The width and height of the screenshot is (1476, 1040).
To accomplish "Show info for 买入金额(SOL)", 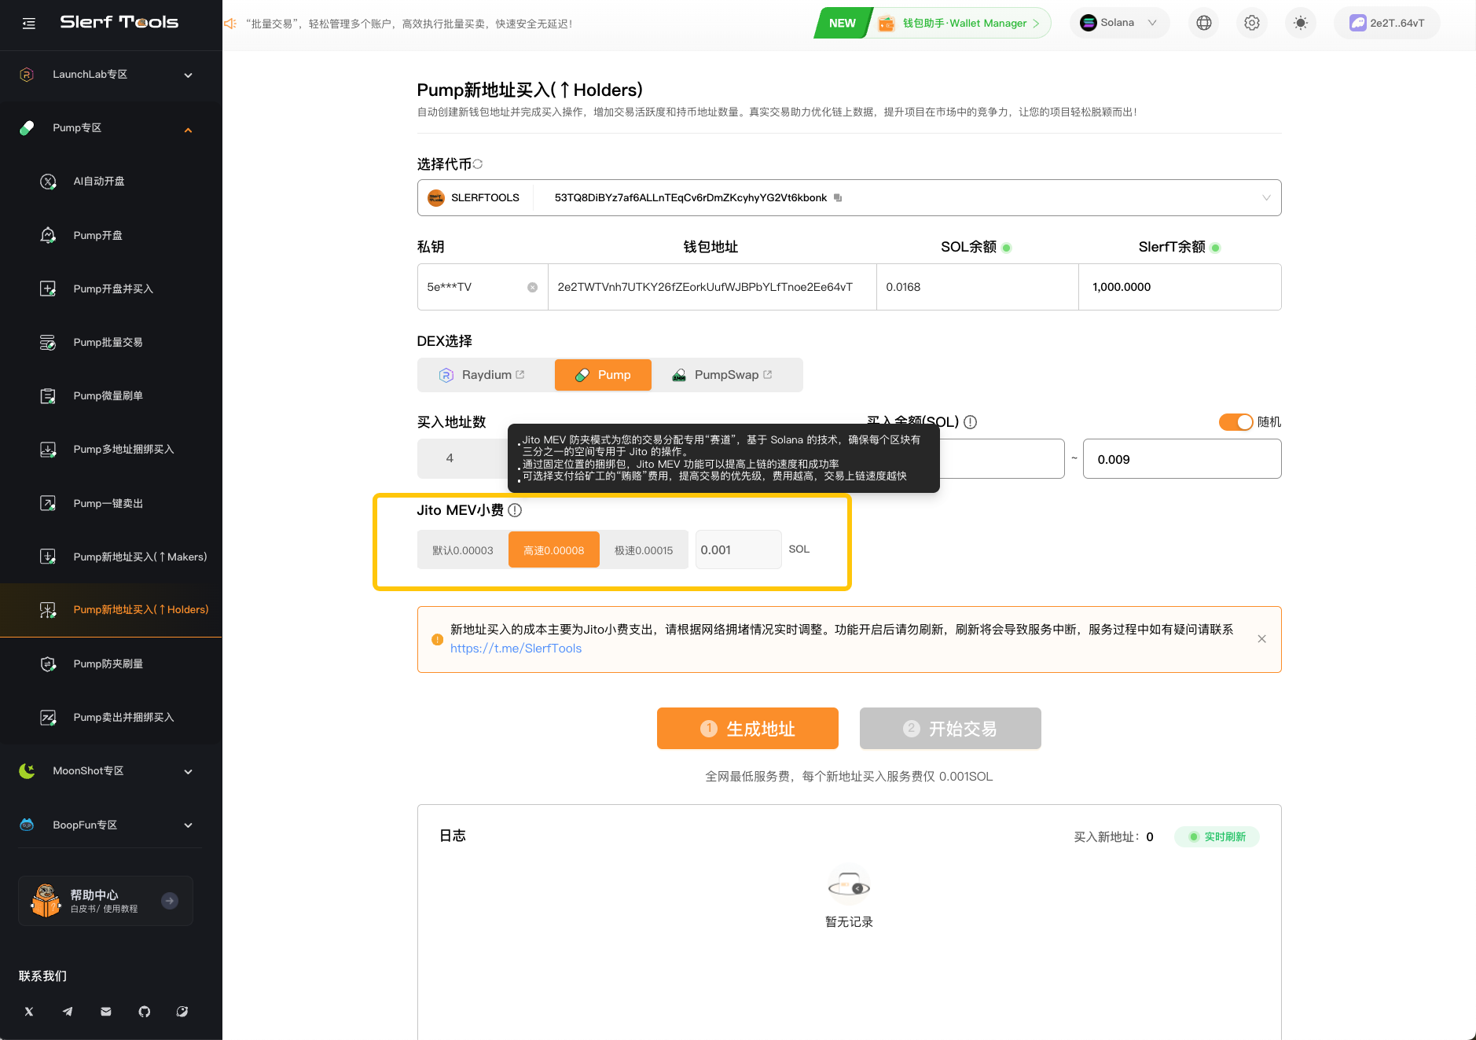I will [x=971, y=422].
